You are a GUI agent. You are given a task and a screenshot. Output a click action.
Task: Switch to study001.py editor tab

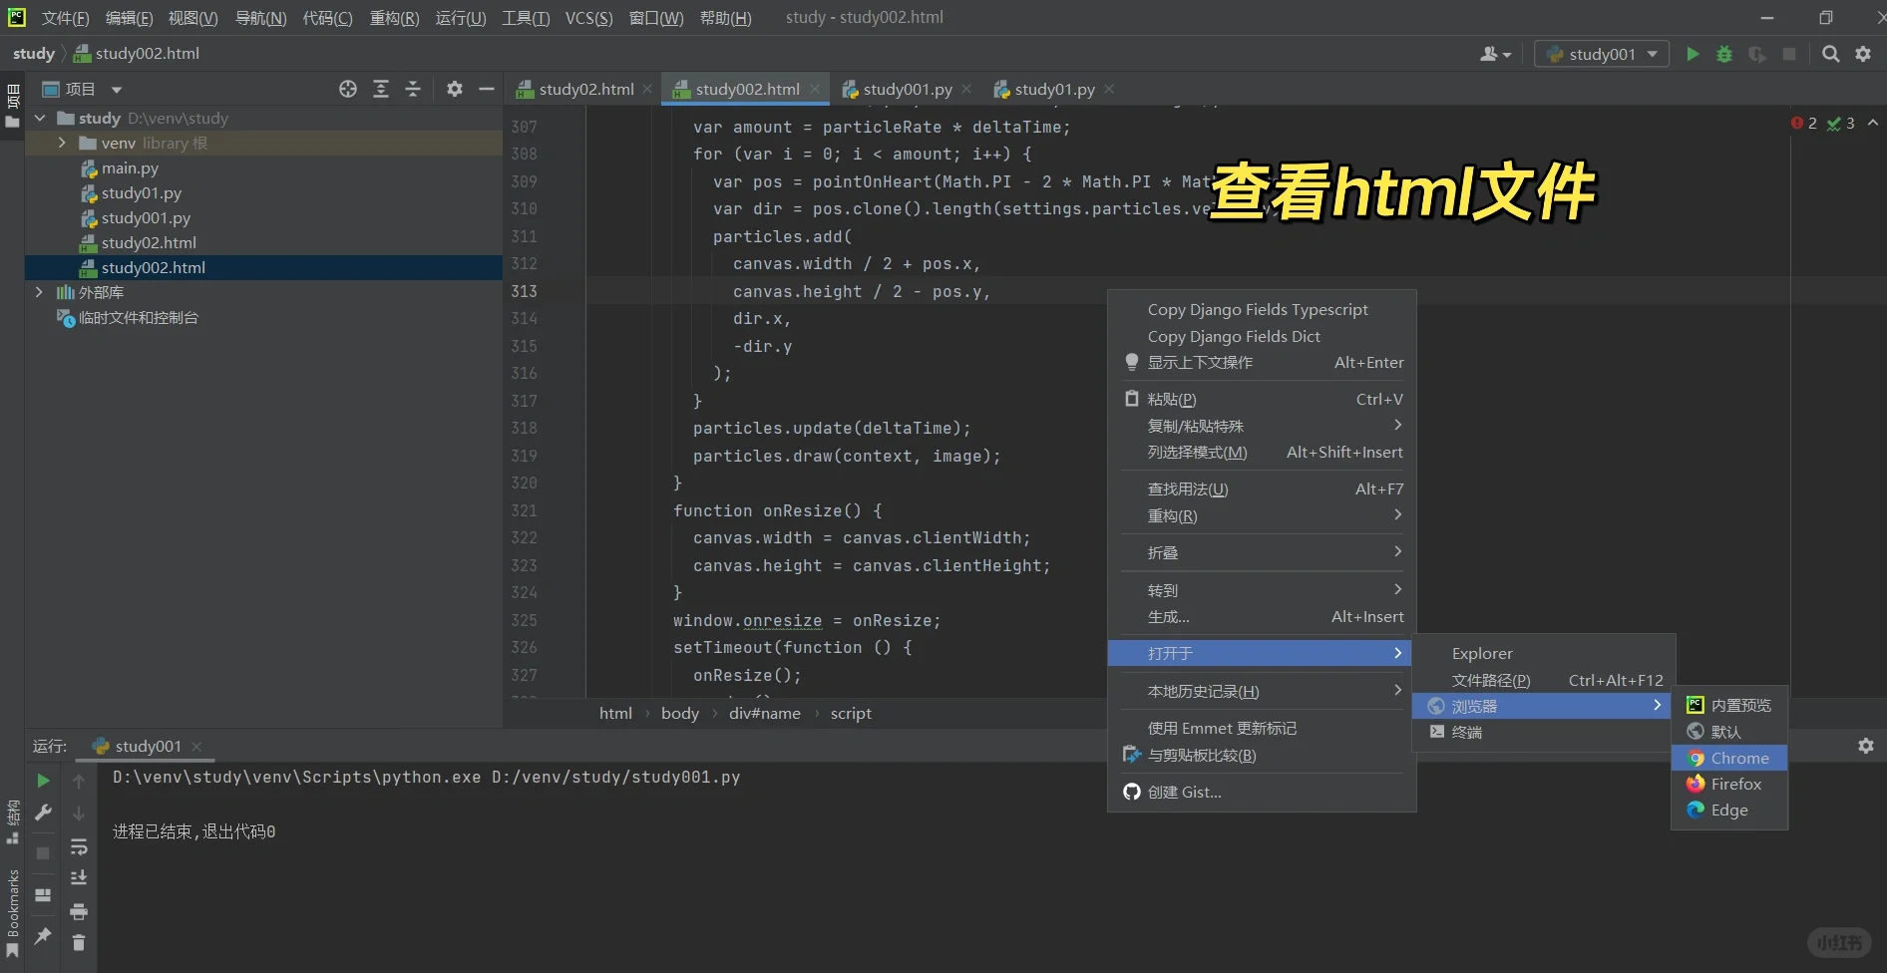click(907, 89)
